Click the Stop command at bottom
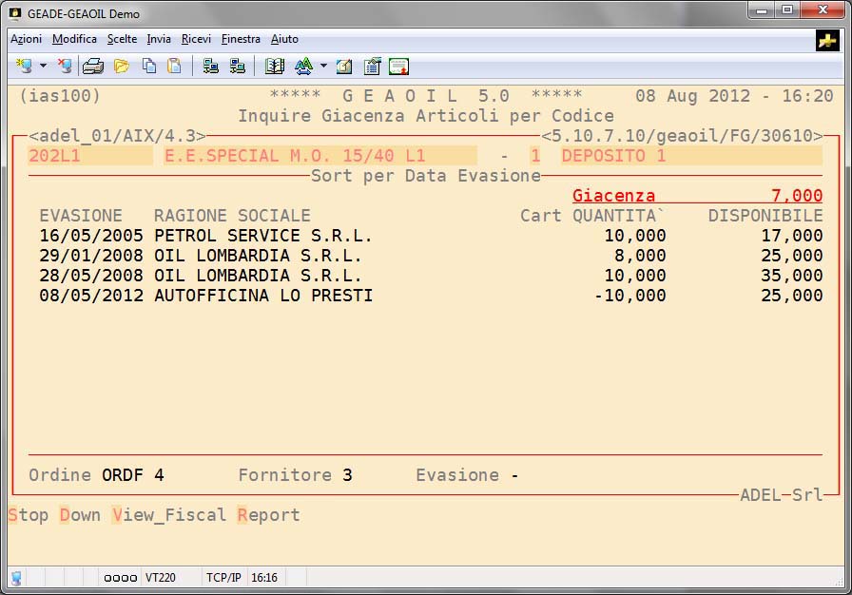Viewport: 852px width, 595px height. (29, 515)
